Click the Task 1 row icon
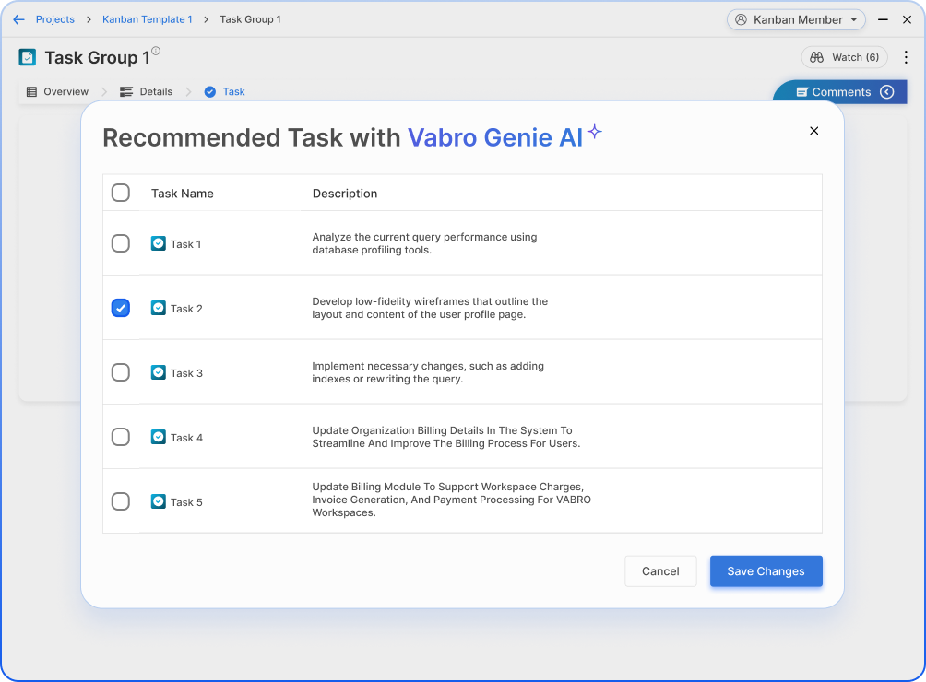The image size is (926, 682). (159, 243)
